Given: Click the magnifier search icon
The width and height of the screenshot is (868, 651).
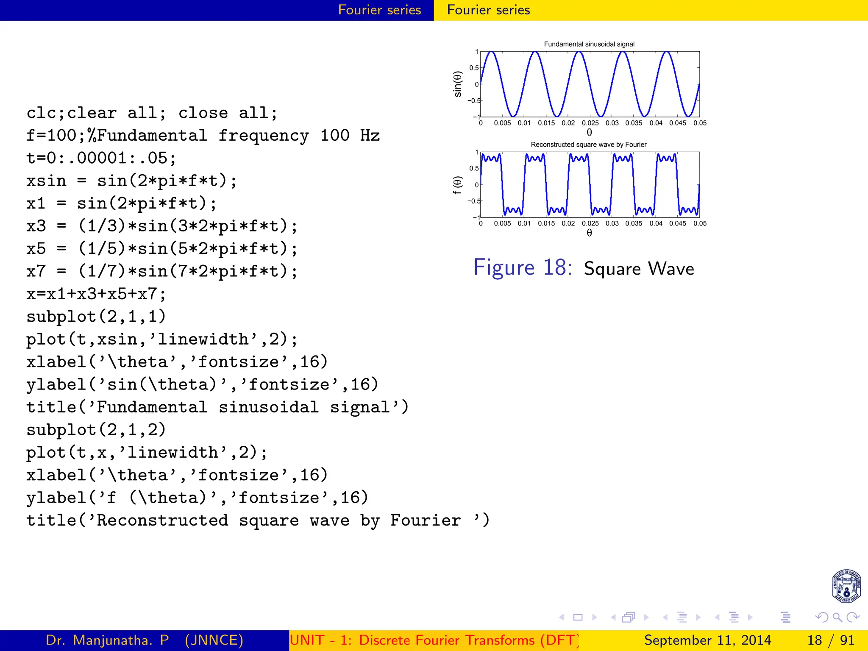Looking at the screenshot, I should click(837, 618).
